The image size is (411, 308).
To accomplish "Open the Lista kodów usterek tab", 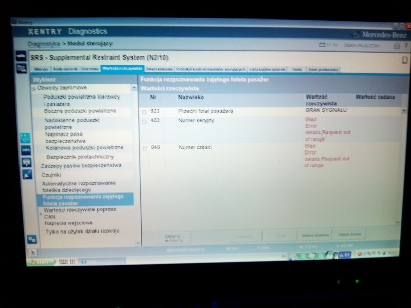I will (267, 69).
